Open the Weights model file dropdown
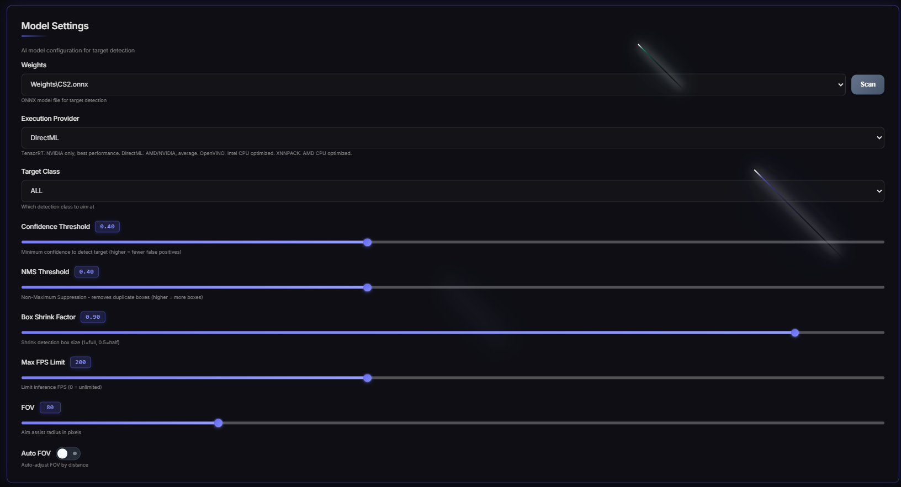The height and width of the screenshot is (487, 901). point(433,84)
